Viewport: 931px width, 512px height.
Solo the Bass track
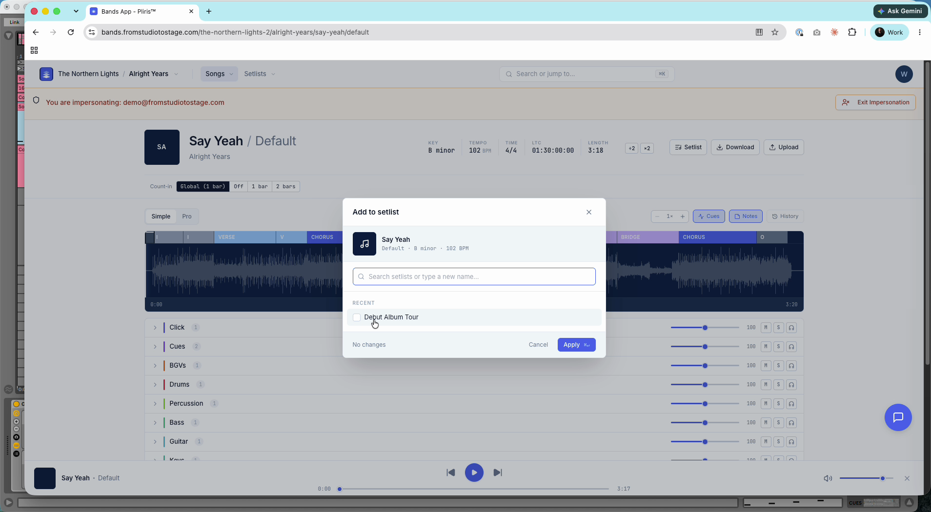click(779, 423)
